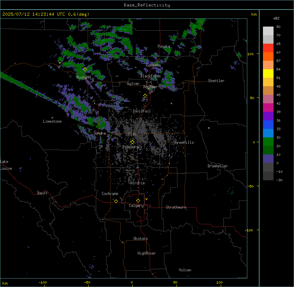Screen dimensions: 294x287
Task: Click the 100 km tick on right axis
Action: tap(250, 54)
